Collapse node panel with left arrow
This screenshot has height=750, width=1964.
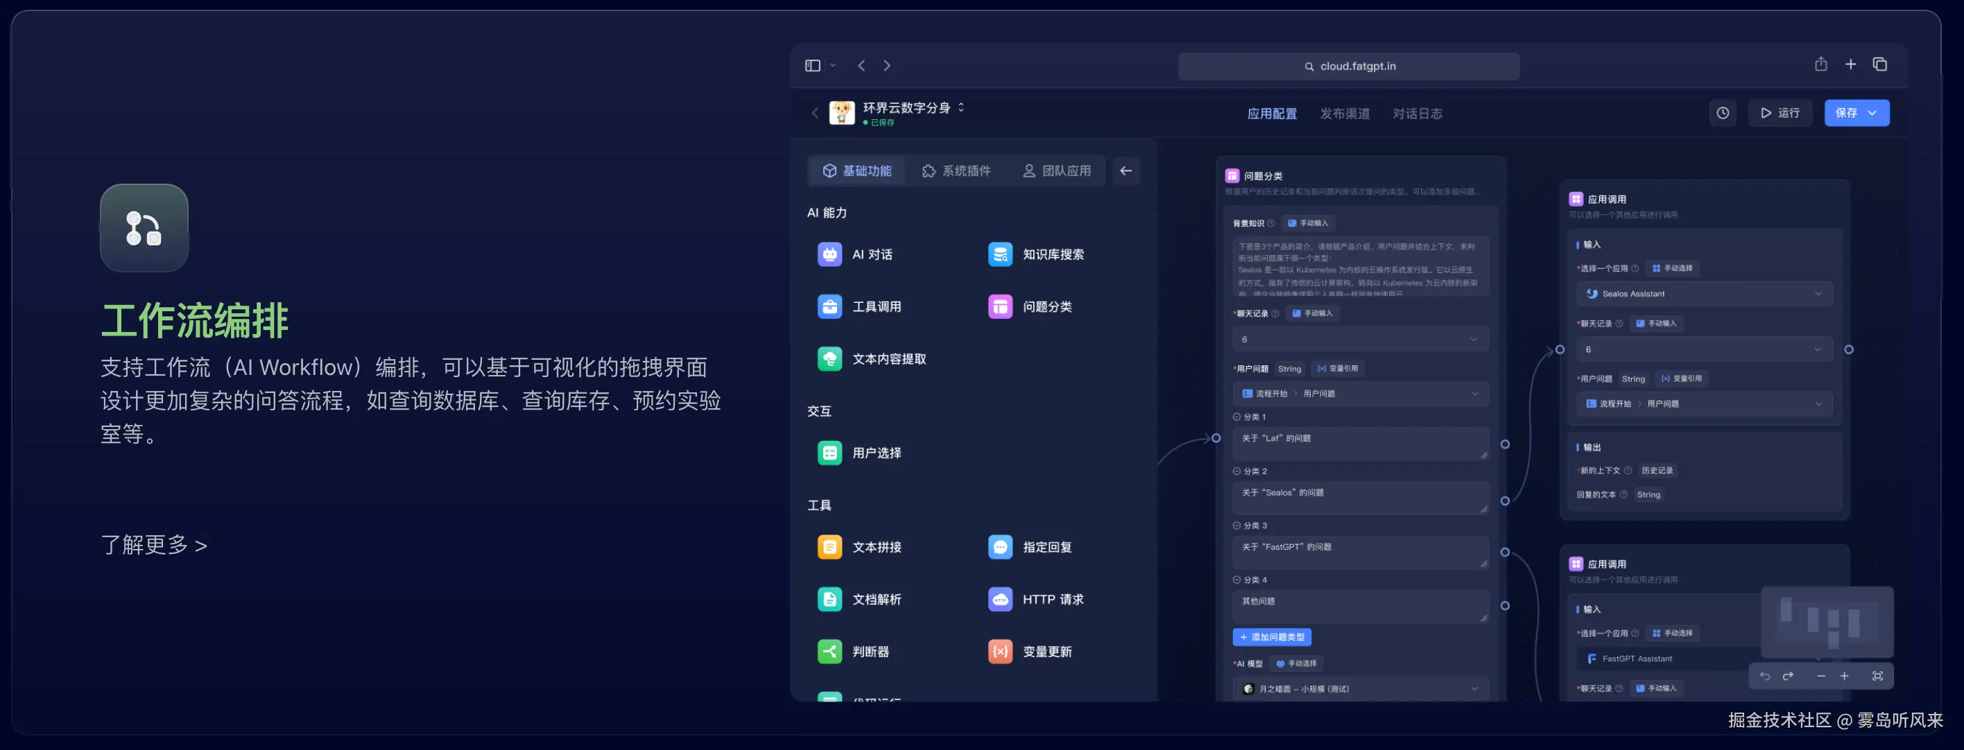(1126, 171)
